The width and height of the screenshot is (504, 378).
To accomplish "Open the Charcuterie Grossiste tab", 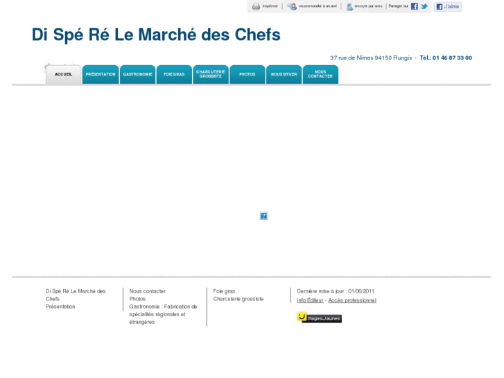I will pos(211,74).
